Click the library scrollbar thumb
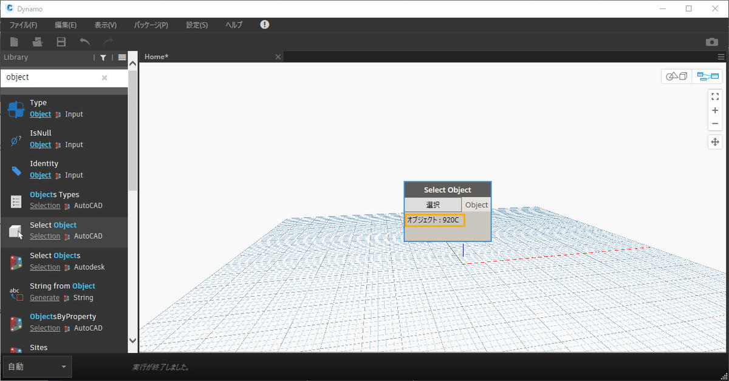Viewport: 729px width, 381px height. click(x=132, y=130)
